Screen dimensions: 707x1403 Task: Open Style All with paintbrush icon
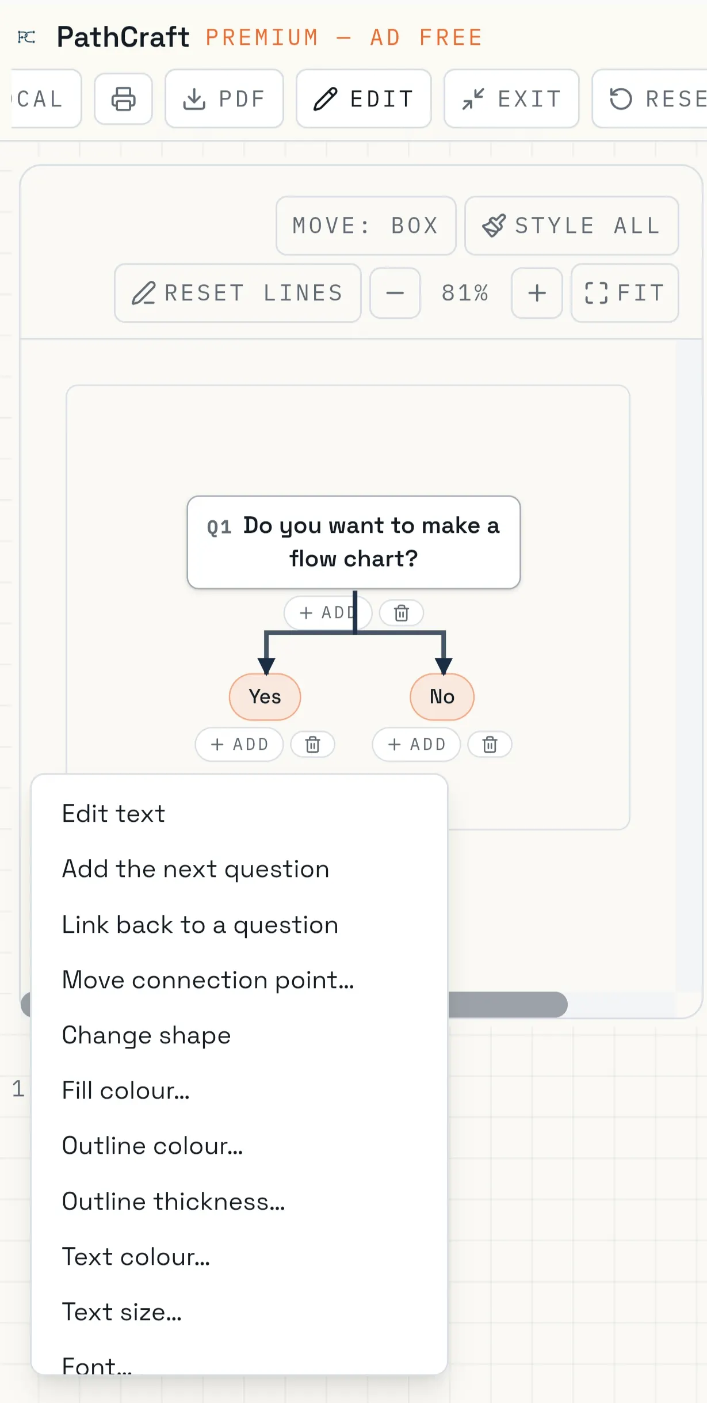tap(571, 226)
